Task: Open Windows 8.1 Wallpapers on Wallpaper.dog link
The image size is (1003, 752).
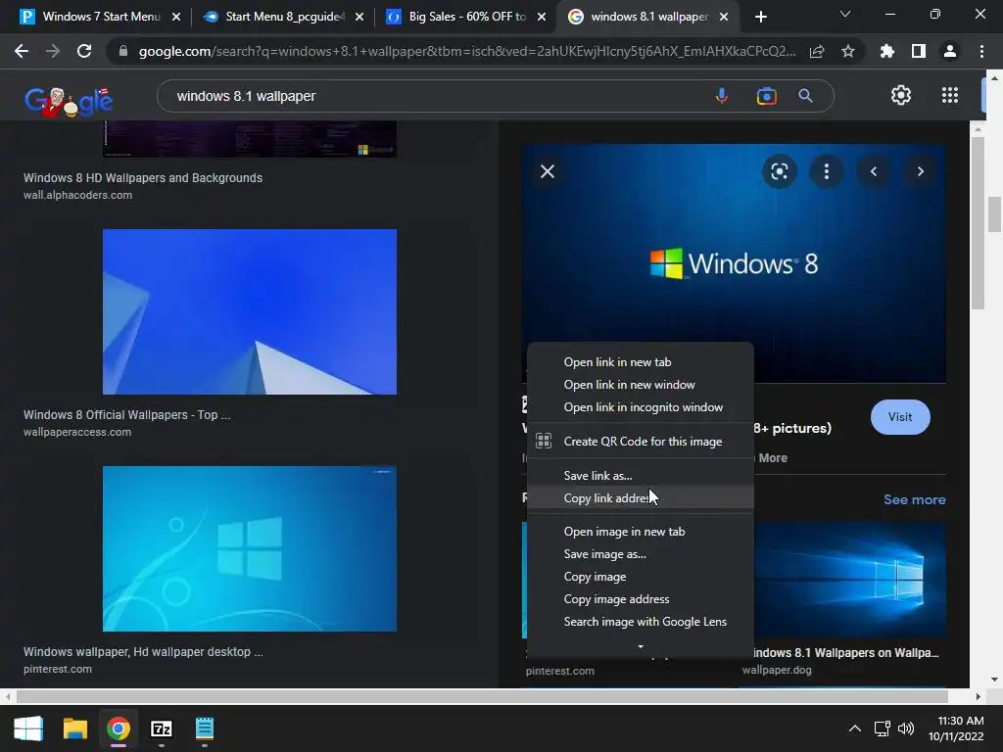Action: 846,653
